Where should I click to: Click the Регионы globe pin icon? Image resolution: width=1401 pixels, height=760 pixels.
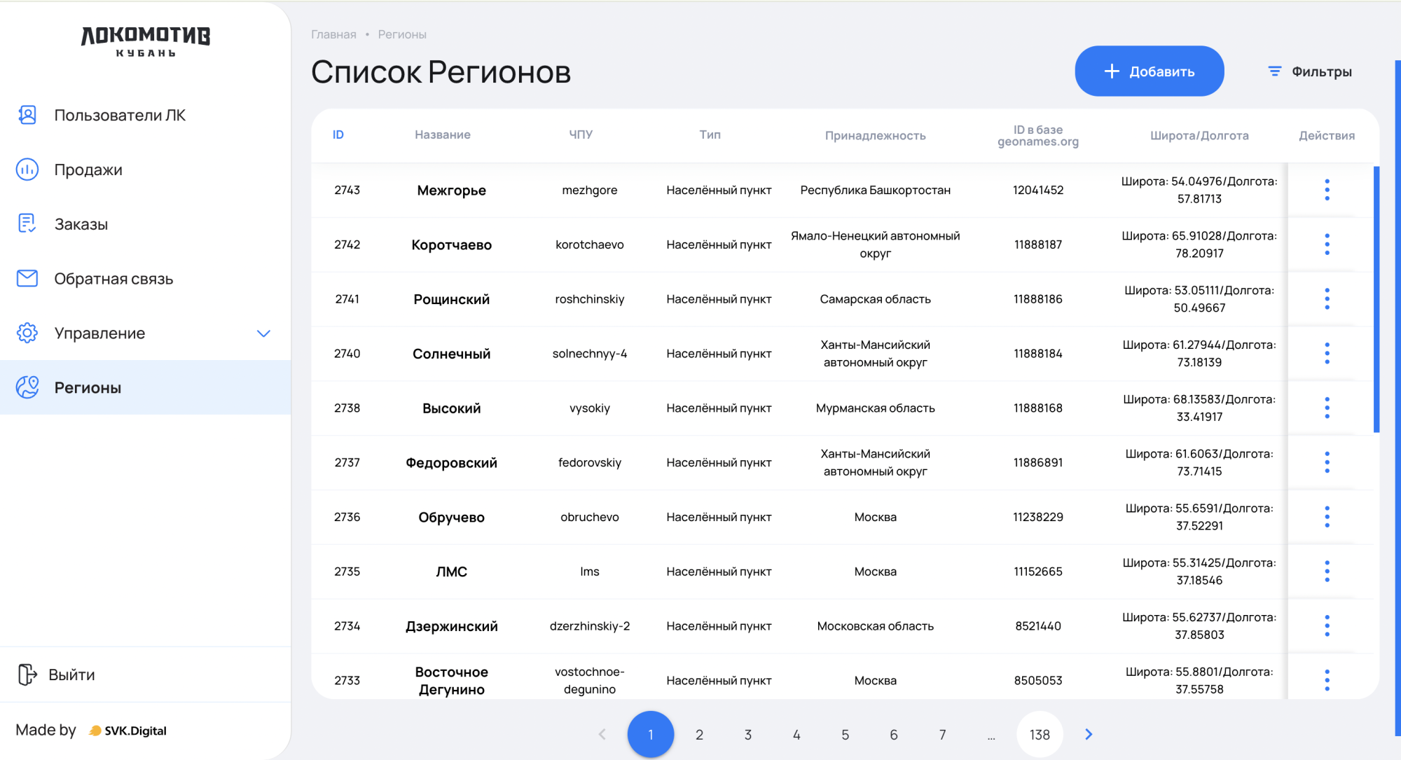(x=27, y=387)
